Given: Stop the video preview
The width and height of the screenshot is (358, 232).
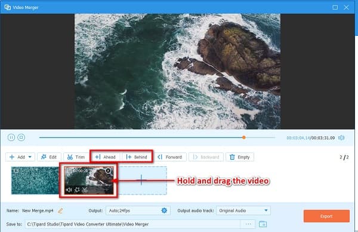Looking at the screenshot, I should click(21, 138).
